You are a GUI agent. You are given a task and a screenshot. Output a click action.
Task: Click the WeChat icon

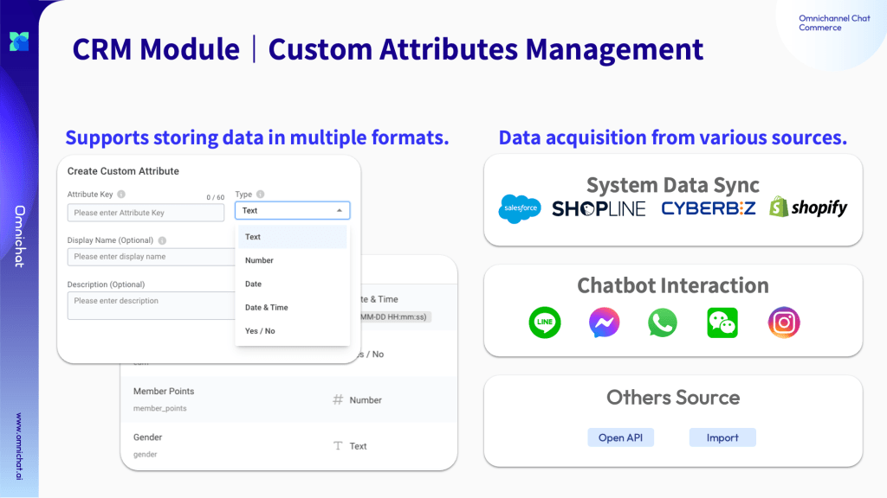[x=722, y=322]
